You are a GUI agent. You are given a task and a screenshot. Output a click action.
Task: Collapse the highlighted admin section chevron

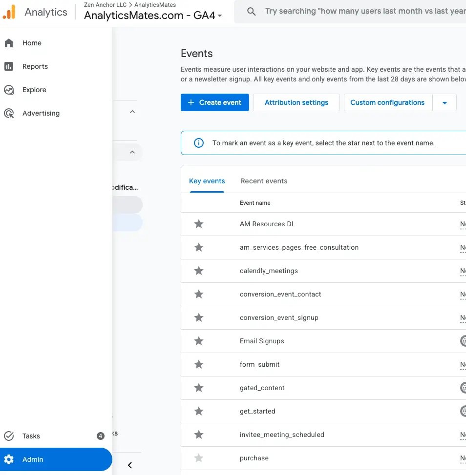click(132, 152)
